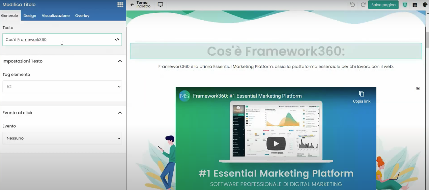Click the undo arrow icon
The height and width of the screenshot is (190, 429).
coord(352,5)
